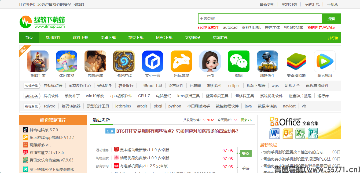Click the icon beside 有道智慧学习
Screen dimensions: 360x173
[25, 152]
